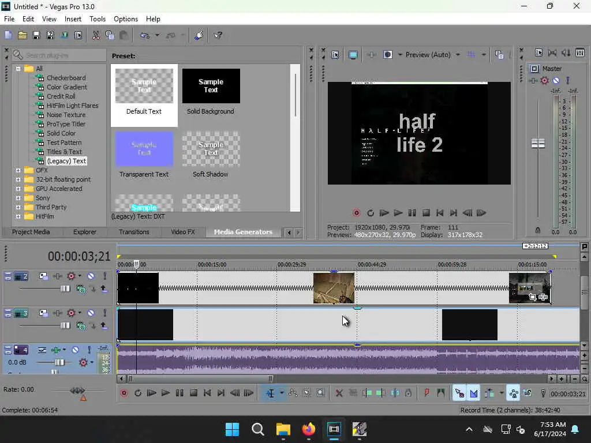Adjust video track 3 level slider
The width and height of the screenshot is (591, 443).
coord(65,325)
